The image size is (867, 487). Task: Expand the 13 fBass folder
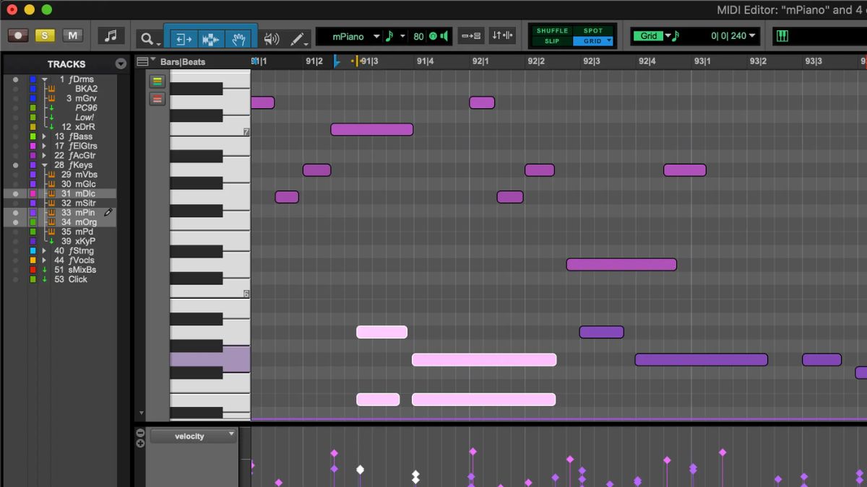pyautogui.click(x=45, y=136)
